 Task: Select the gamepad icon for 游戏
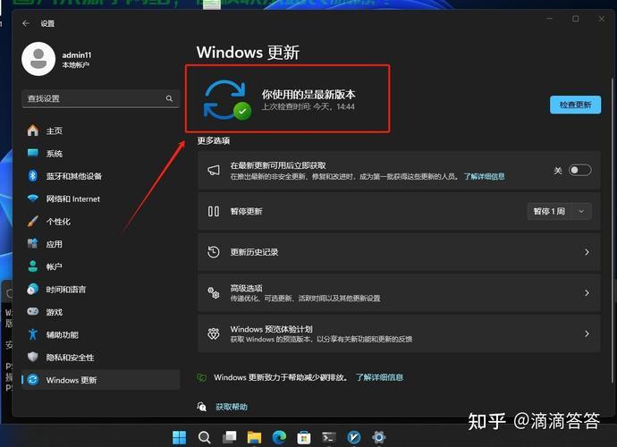point(33,312)
